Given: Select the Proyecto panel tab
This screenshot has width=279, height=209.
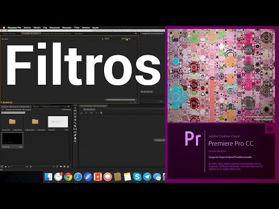Looking at the screenshot, I should pyautogui.click(x=16, y=107).
